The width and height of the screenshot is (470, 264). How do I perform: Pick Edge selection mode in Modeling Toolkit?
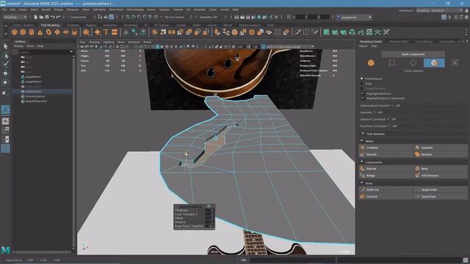coord(413,63)
